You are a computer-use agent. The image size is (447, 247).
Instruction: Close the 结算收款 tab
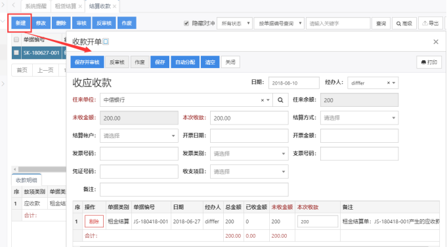pos(114,7)
